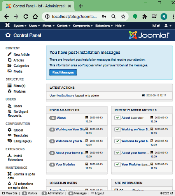Click the address bar URL field
Viewport: 175px width, 196px height.
pyautogui.click(x=74, y=16)
